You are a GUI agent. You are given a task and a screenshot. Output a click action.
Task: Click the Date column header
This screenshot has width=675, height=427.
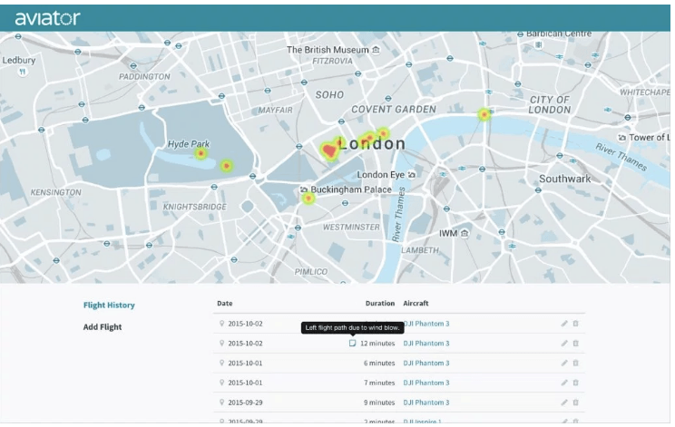tap(225, 303)
